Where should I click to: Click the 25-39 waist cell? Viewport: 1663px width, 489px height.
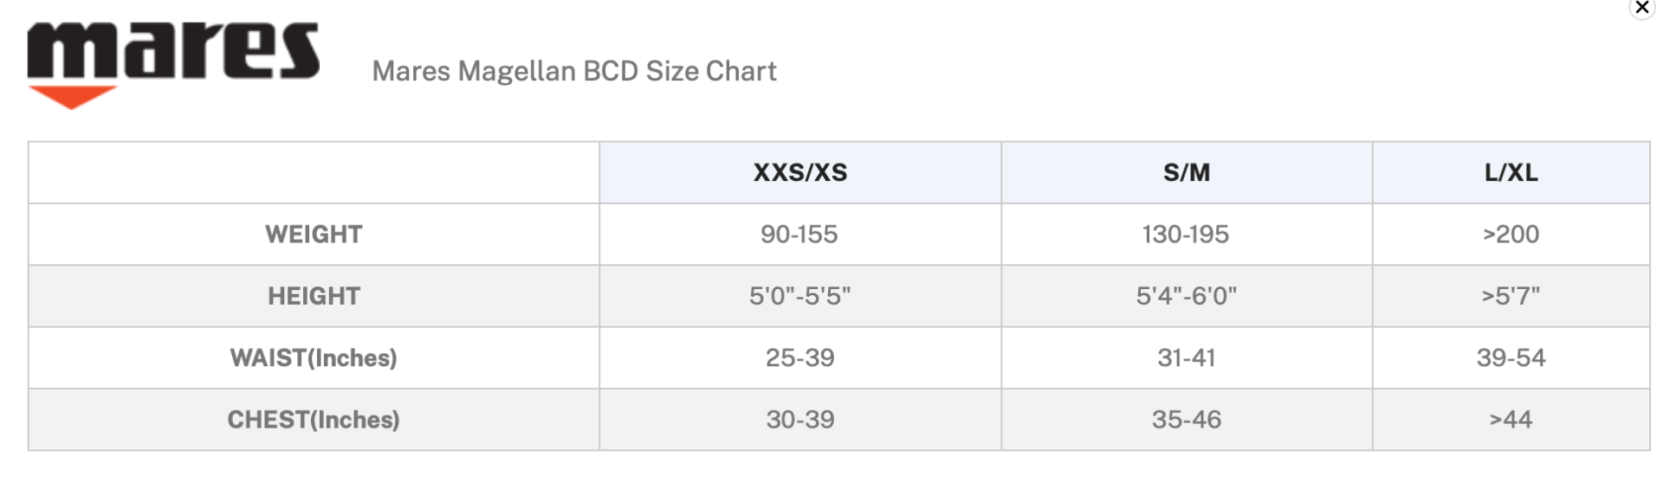(799, 357)
